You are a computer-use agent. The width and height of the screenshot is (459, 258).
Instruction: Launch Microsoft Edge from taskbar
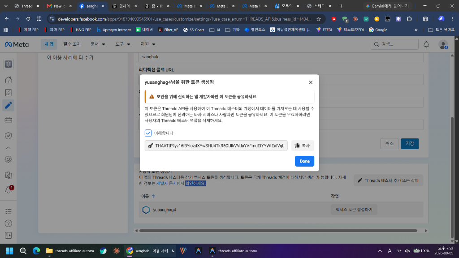[x=36, y=251]
